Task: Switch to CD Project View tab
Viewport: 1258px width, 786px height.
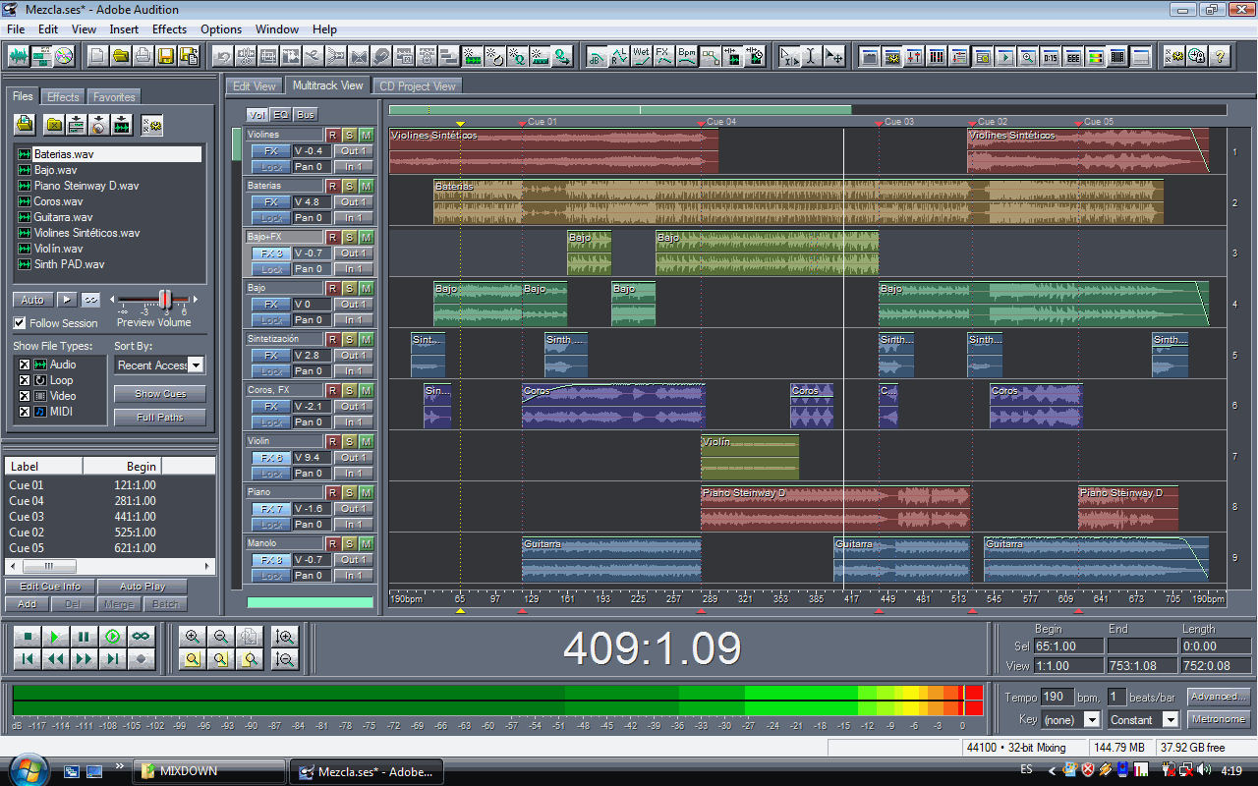Action: tap(418, 86)
